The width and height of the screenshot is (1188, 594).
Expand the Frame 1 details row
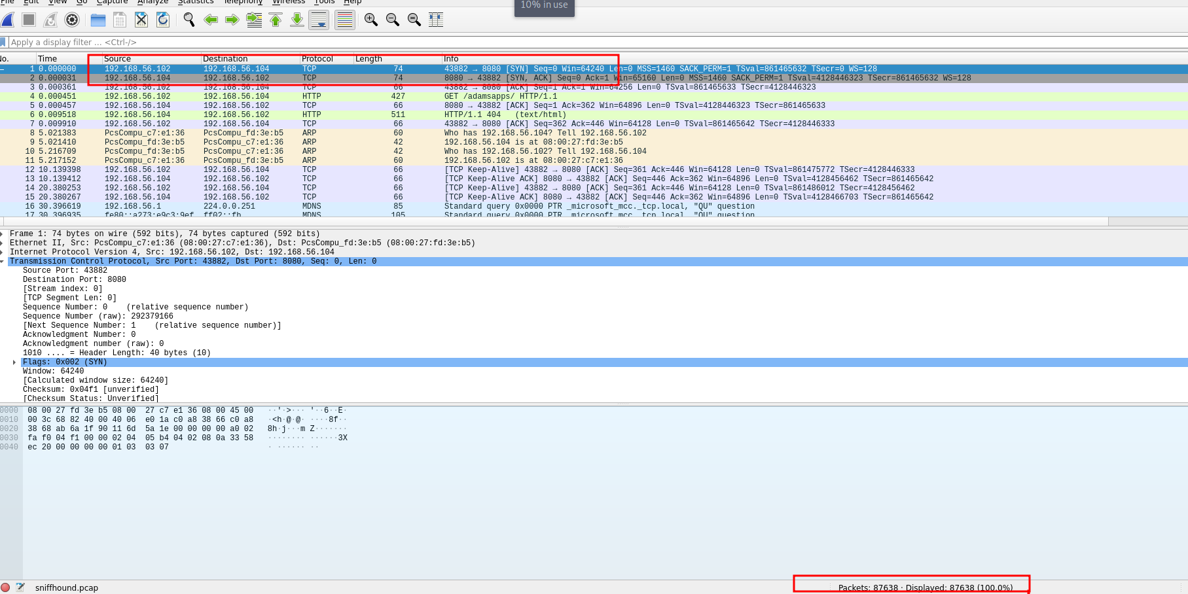(x=3, y=234)
